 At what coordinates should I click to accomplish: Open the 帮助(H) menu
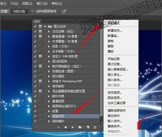pyautogui.click(x=57, y=4)
